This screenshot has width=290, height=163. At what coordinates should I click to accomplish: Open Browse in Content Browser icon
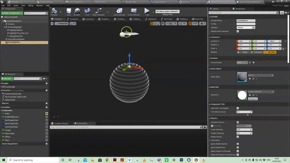(77, 11)
